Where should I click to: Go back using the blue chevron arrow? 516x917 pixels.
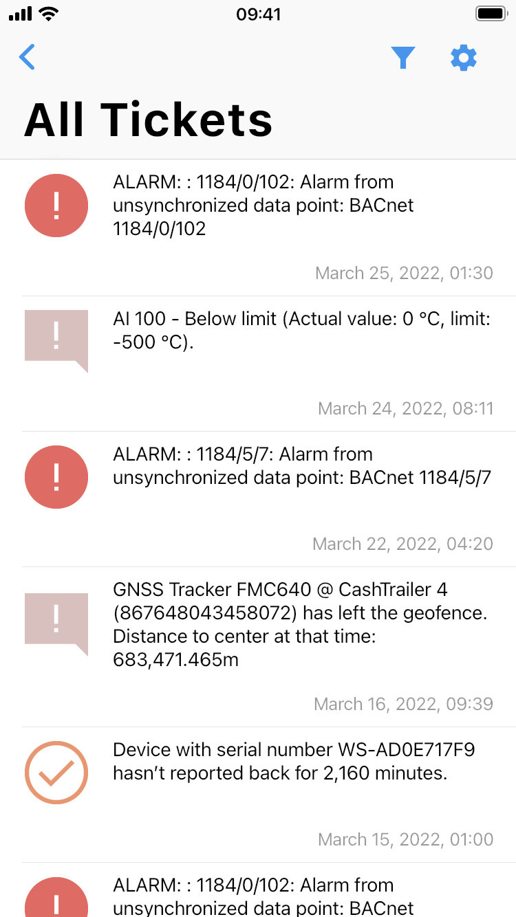point(27,58)
